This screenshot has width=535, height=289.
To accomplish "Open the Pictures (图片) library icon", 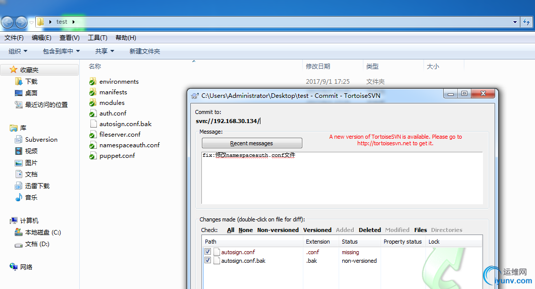I will (19, 163).
